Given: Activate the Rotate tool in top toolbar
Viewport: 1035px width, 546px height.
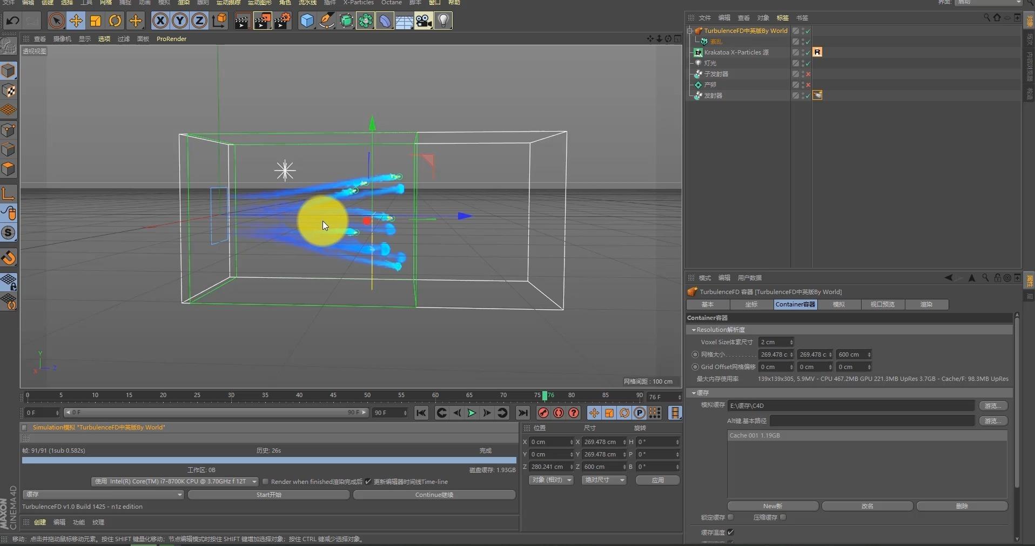Looking at the screenshot, I should (115, 21).
